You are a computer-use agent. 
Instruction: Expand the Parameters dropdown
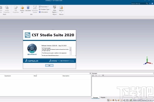pos(44,7)
